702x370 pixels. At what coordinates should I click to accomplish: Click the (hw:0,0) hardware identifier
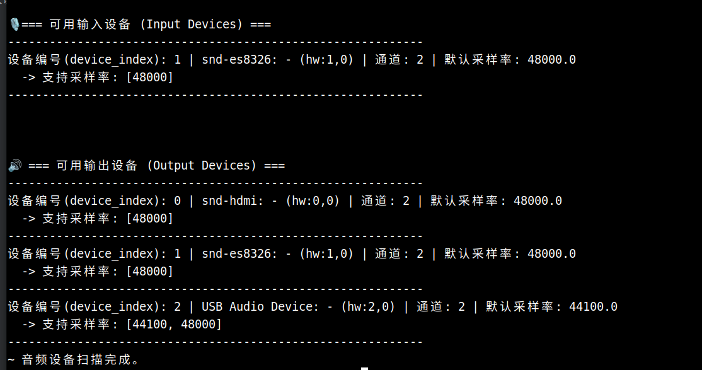click(x=312, y=201)
